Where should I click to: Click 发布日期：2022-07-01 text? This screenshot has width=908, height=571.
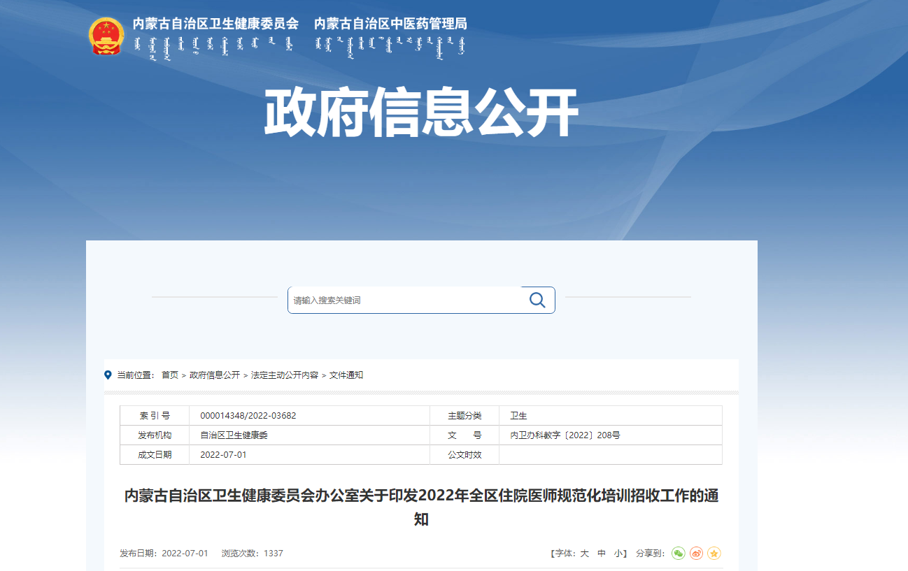coord(164,554)
